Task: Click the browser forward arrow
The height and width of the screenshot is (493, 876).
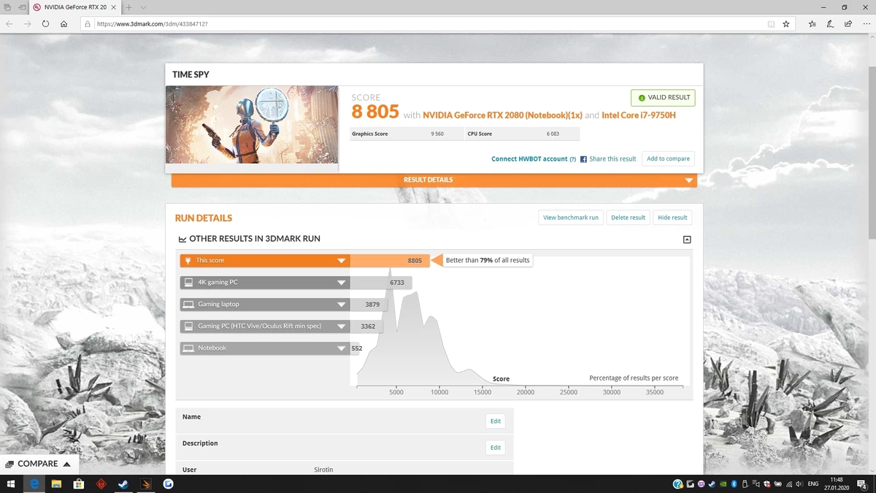Action: coord(27,23)
